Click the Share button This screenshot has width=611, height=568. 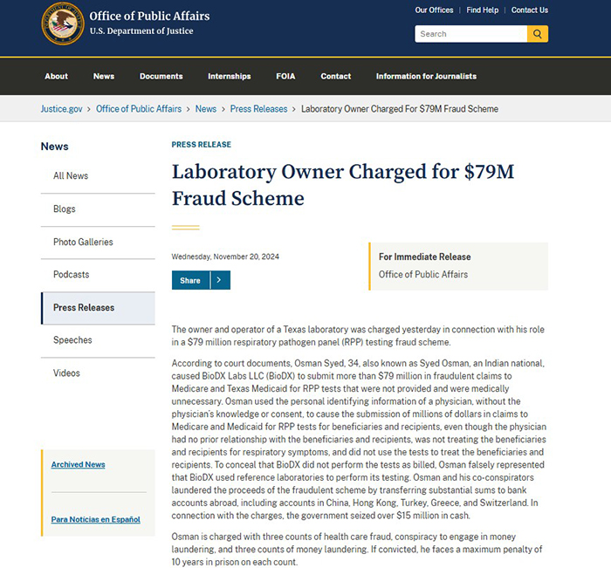(190, 280)
